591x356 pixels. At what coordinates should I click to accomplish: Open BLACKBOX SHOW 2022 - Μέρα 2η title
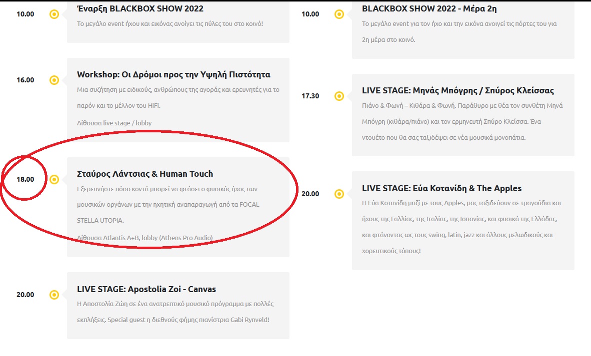click(x=429, y=8)
